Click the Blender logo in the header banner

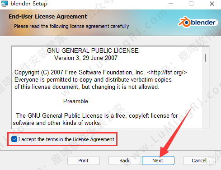(x=197, y=22)
